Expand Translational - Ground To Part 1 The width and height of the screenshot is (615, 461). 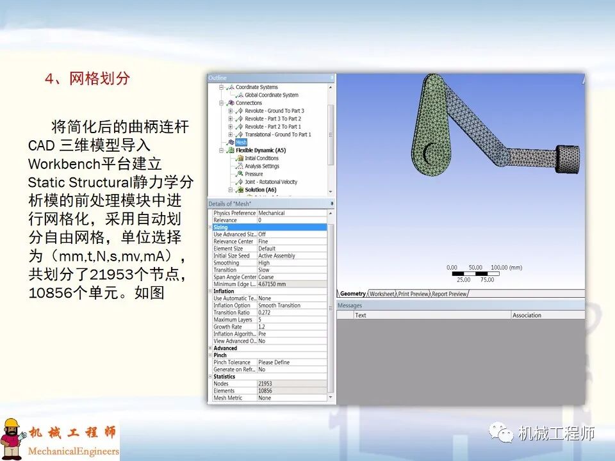click(x=231, y=134)
